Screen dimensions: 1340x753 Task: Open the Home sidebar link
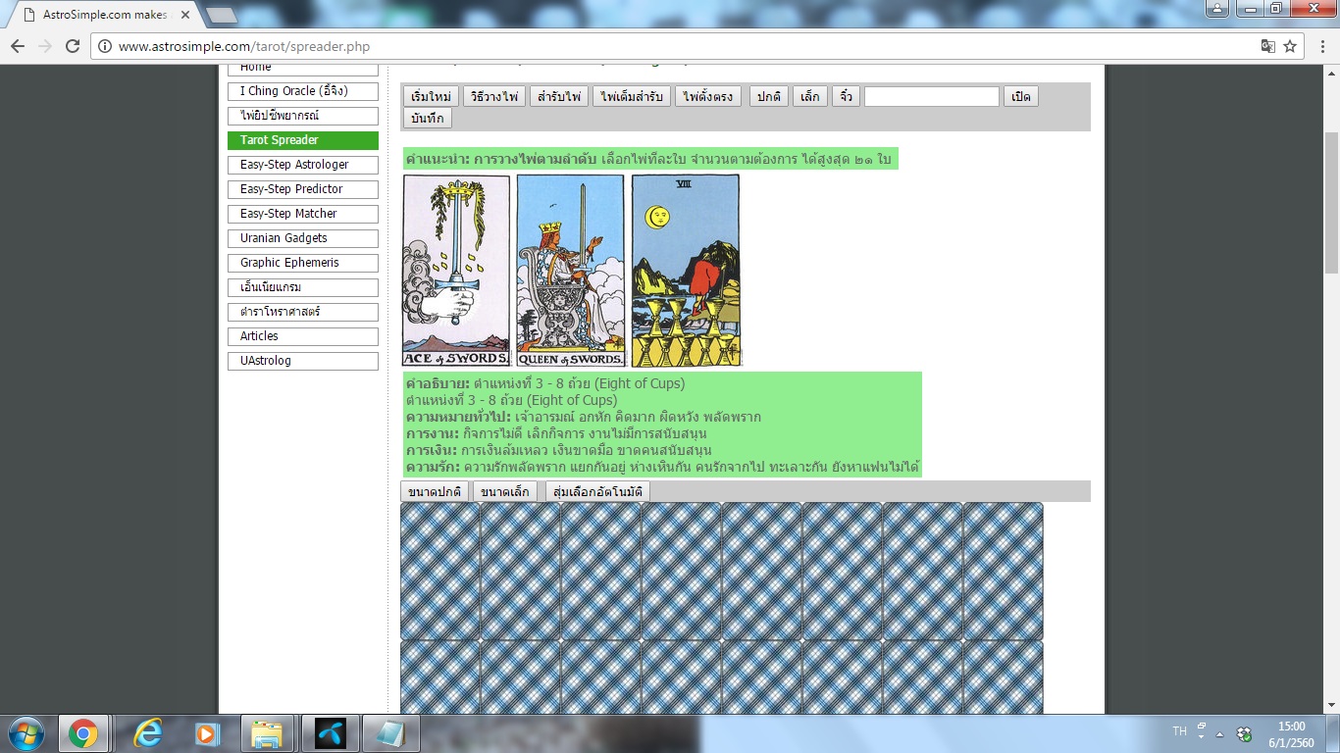303,68
